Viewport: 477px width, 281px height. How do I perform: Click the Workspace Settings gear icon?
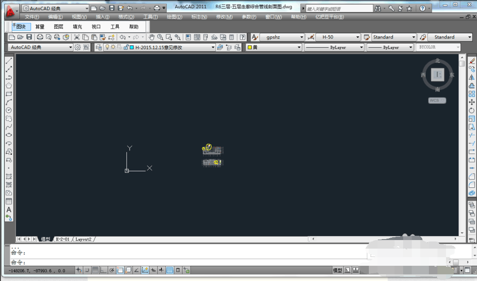pos(78,47)
